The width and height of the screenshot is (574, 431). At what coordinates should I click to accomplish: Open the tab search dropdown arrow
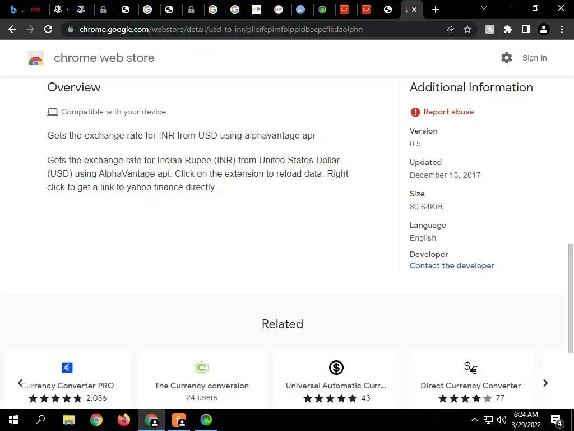(x=484, y=8)
